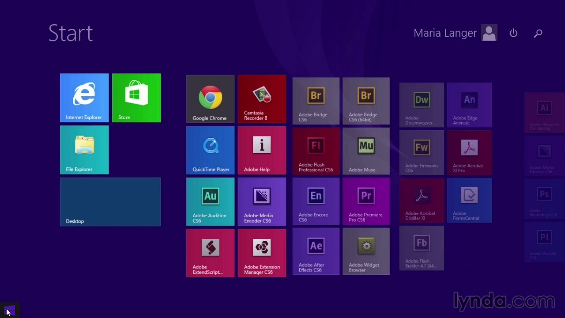Open the Adobe Dreamweaver tile

pyautogui.click(x=422, y=105)
